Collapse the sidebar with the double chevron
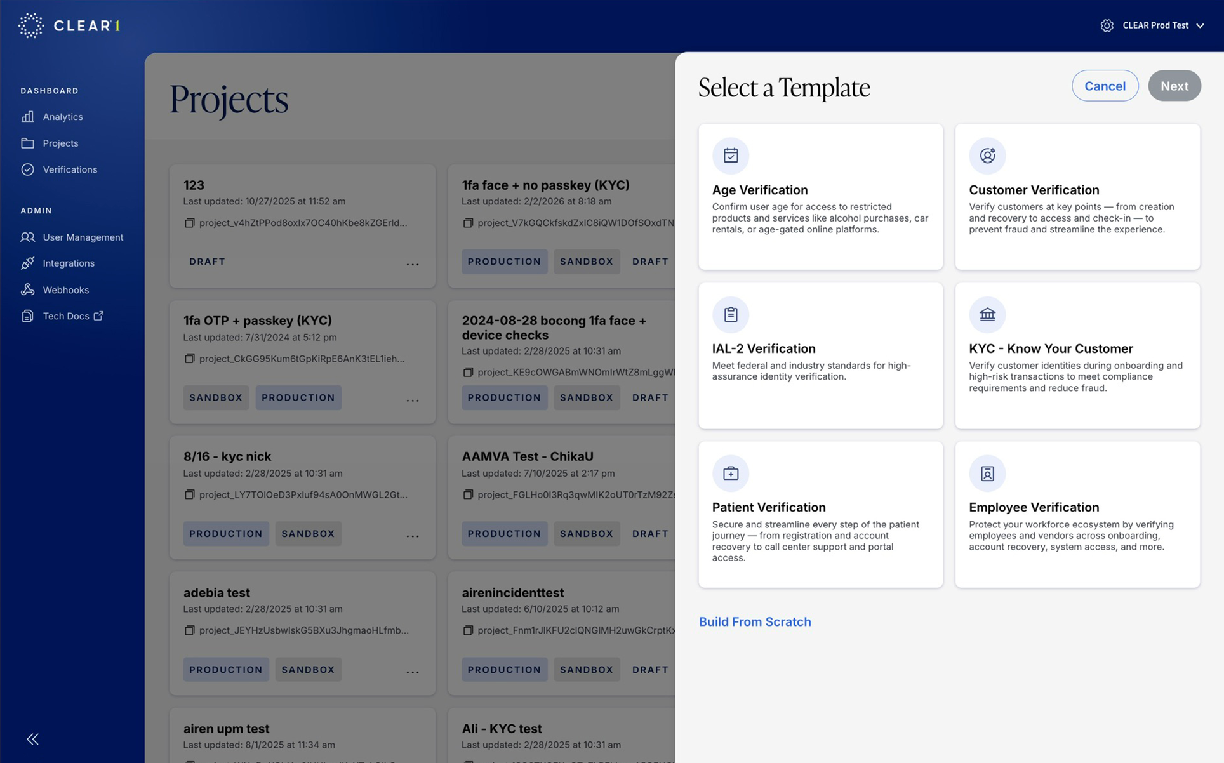 pyautogui.click(x=32, y=739)
